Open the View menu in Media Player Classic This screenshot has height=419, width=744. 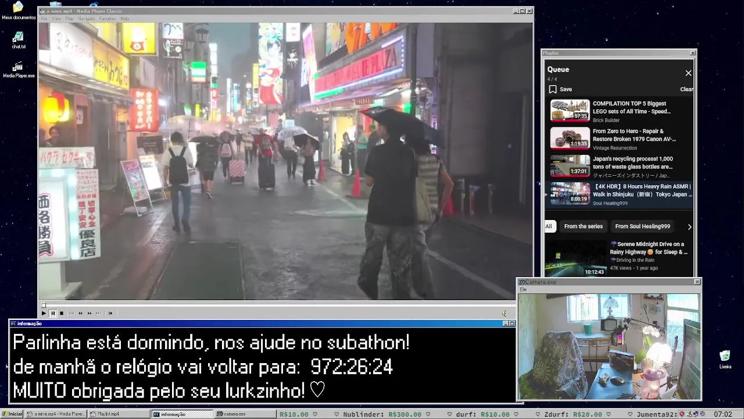56,19
